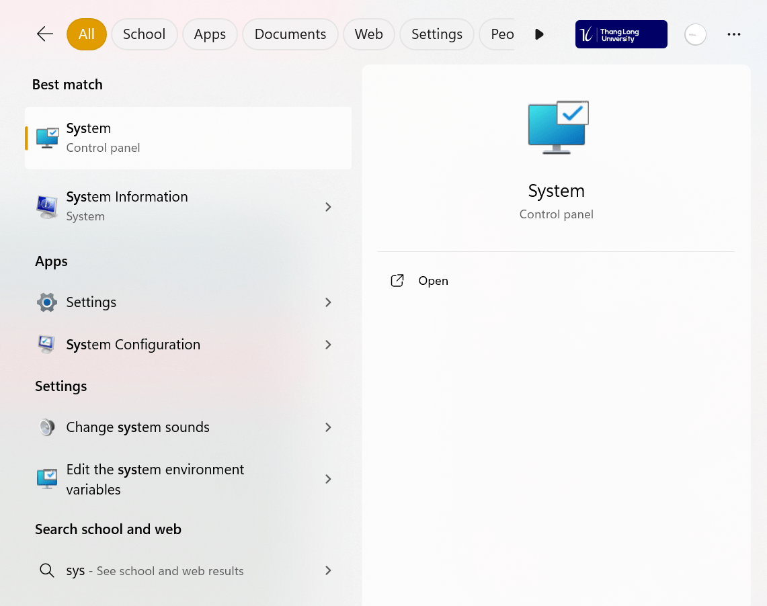Select the Documents filter tab
Viewport: 767px width, 606px height.
[290, 34]
